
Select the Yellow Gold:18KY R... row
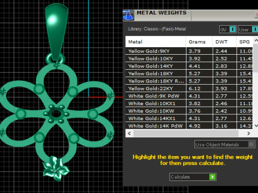(x=189, y=81)
